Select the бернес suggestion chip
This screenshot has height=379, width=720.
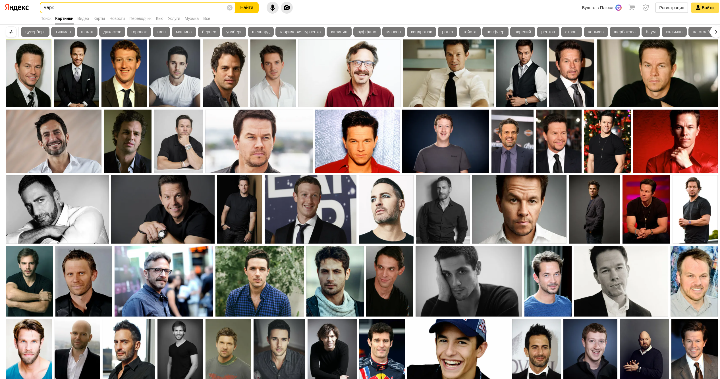tap(209, 32)
